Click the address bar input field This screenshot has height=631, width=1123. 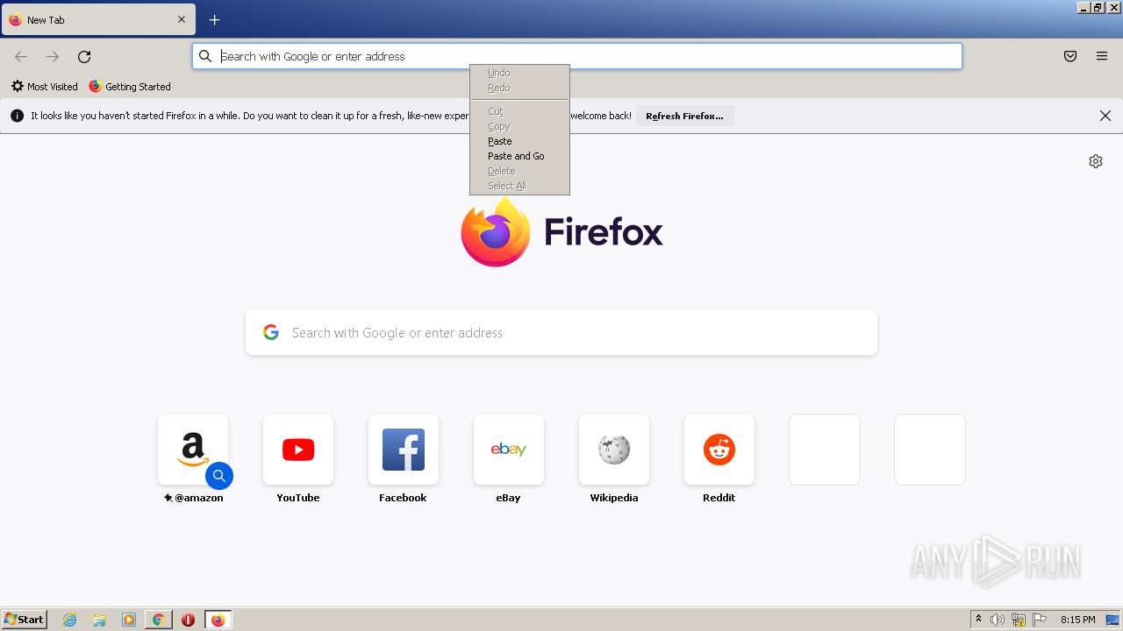(577, 56)
